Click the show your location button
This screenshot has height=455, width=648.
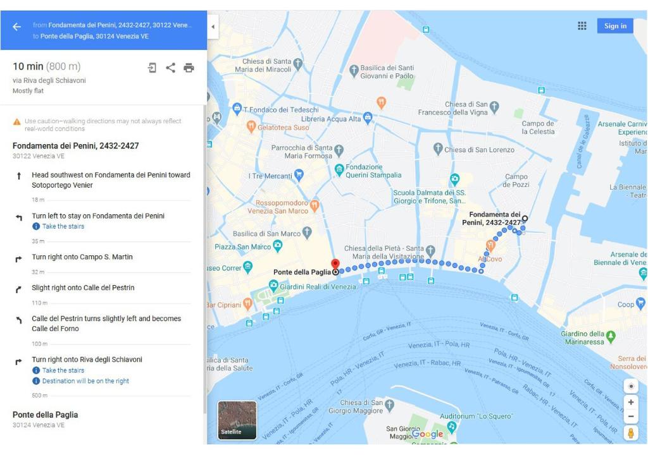[x=630, y=386]
